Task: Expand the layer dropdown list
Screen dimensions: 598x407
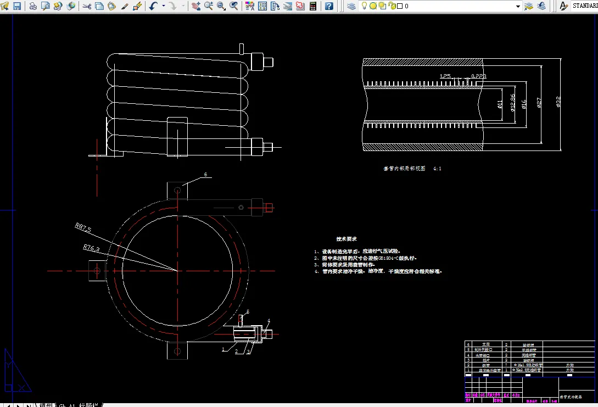Action: point(518,6)
